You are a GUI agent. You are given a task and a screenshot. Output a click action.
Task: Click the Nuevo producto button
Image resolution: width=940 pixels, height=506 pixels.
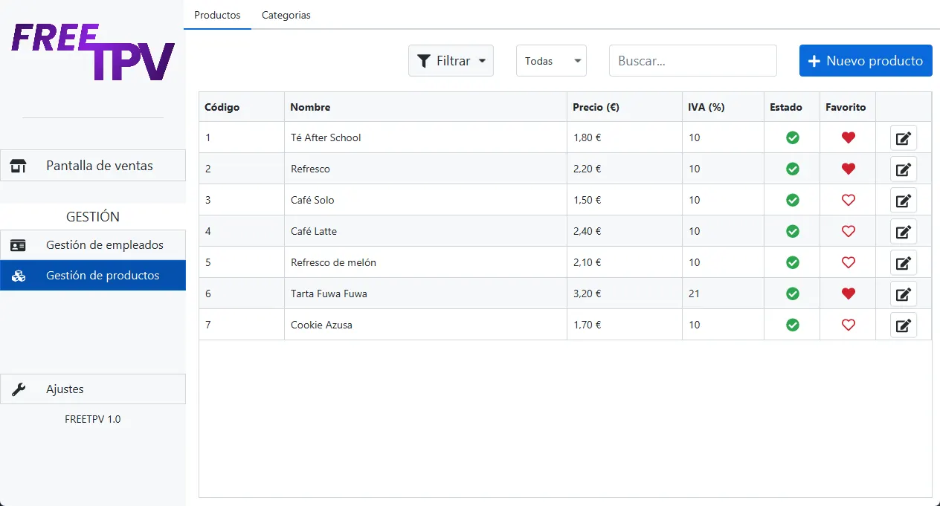click(x=866, y=61)
